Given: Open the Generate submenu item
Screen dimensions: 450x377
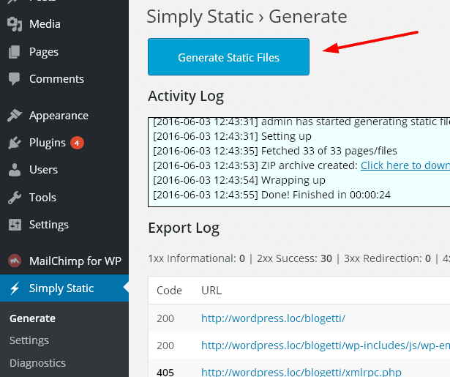Looking at the screenshot, I should coord(32,318).
